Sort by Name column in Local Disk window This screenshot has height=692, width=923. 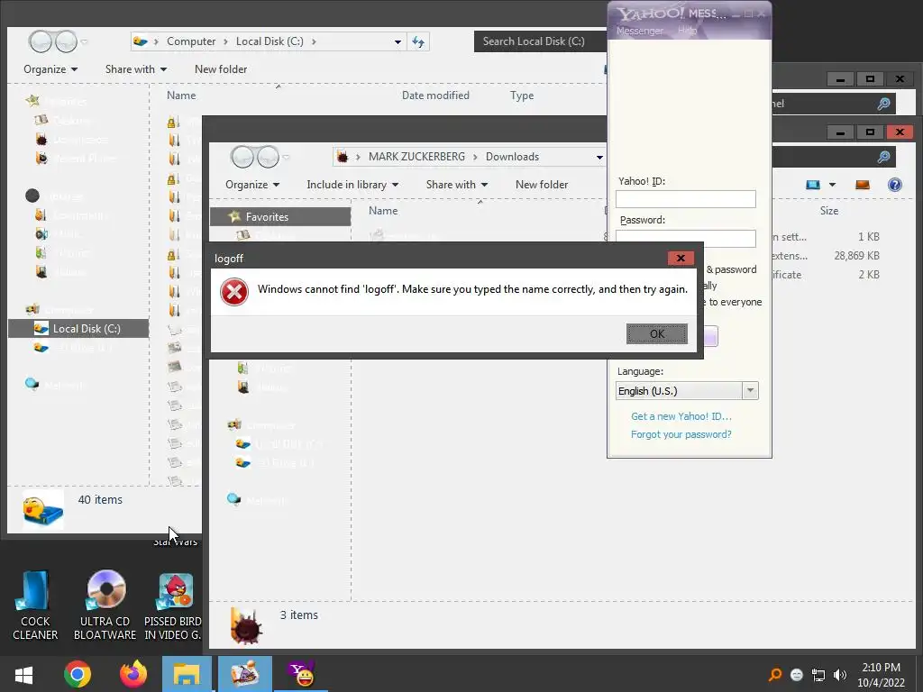tap(181, 96)
